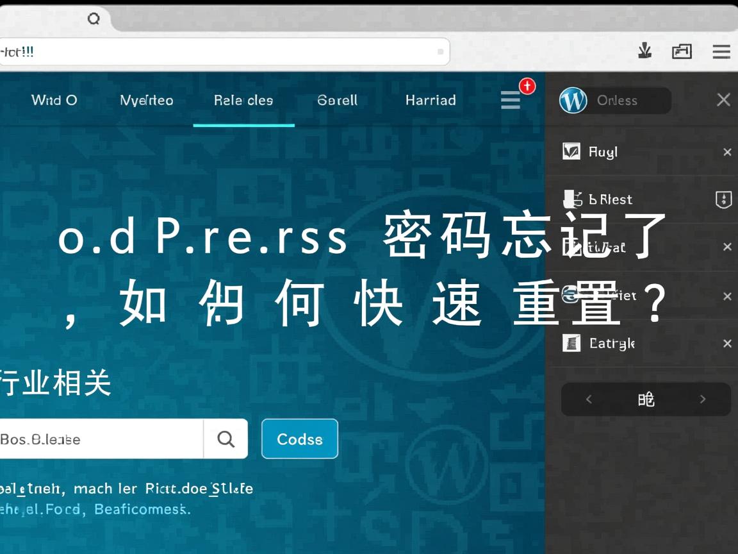Select the Harriad navigation item
This screenshot has width=738, height=554.
tap(430, 100)
